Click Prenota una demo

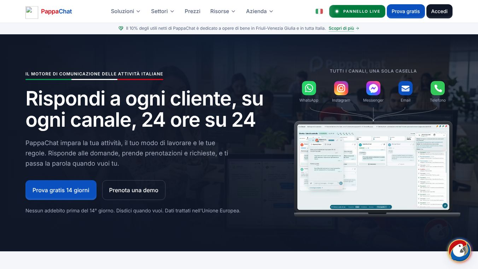tap(134, 190)
